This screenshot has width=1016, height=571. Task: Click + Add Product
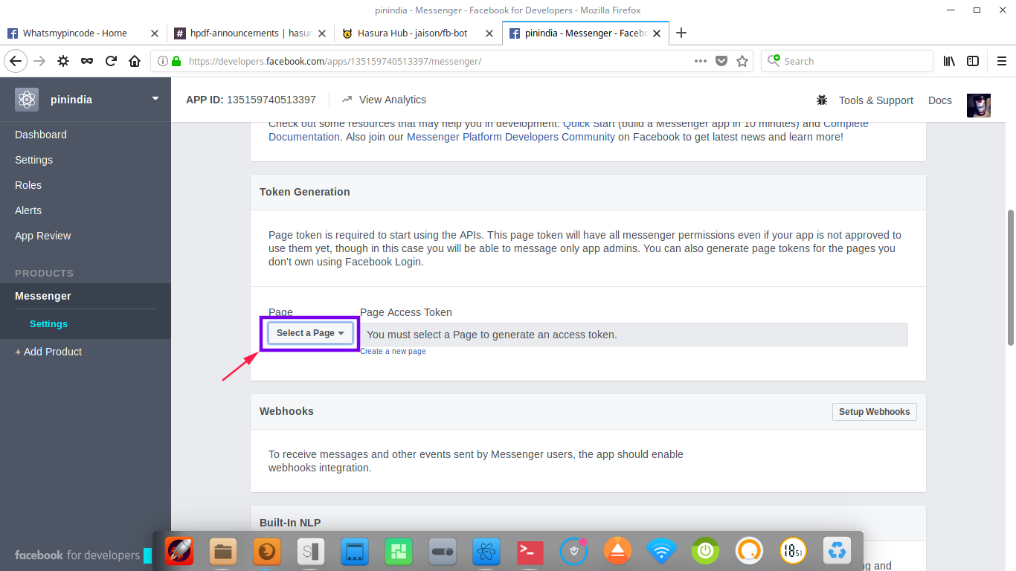click(48, 352)
